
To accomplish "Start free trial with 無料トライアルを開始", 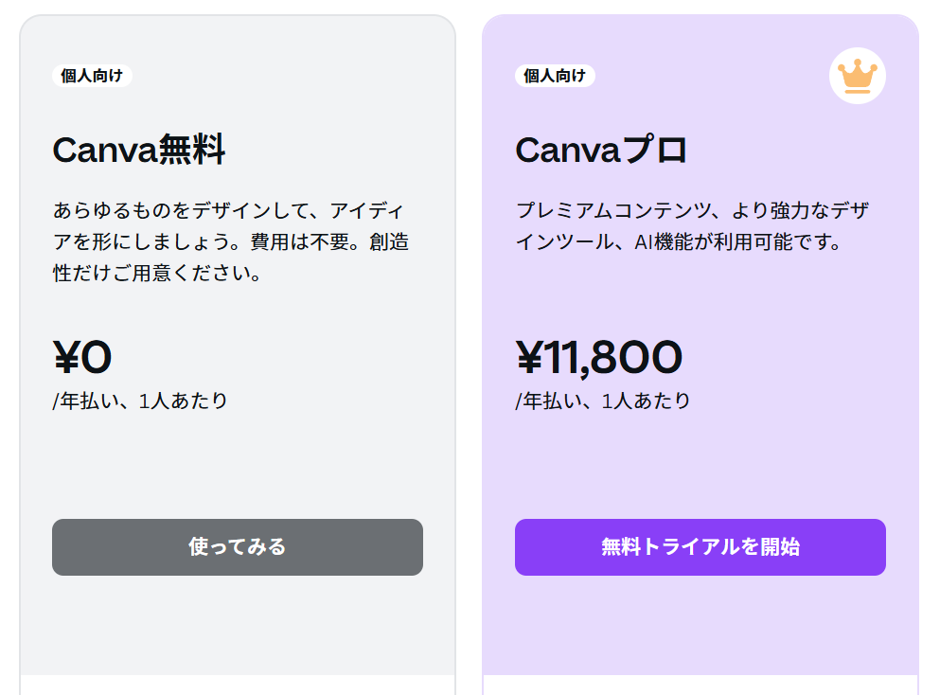I will point(700,547).
